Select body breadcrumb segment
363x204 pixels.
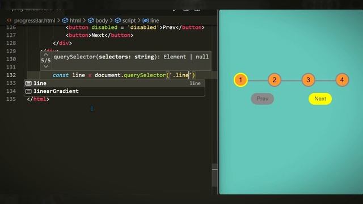coord(102,20)
